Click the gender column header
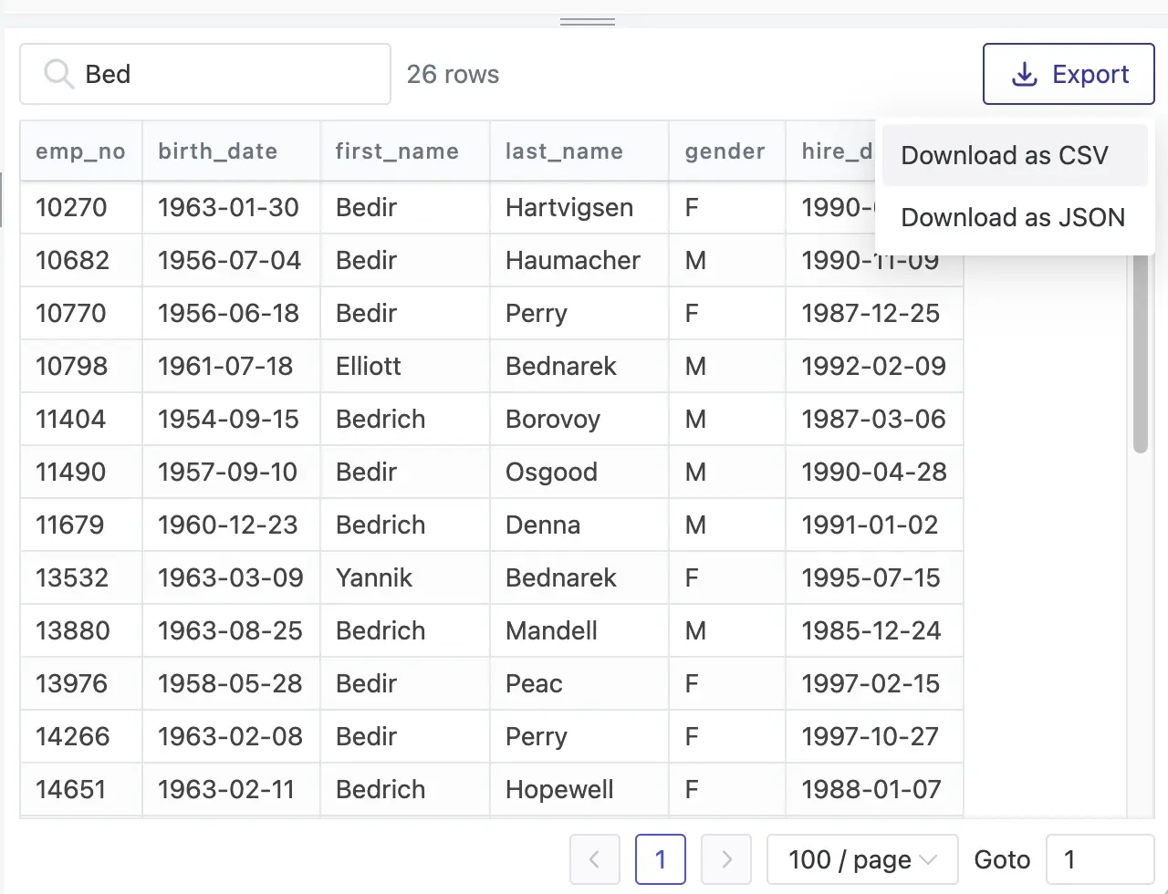Image resolution: width=1168 pixels, height=894 pixels. [x=727, y=151]
